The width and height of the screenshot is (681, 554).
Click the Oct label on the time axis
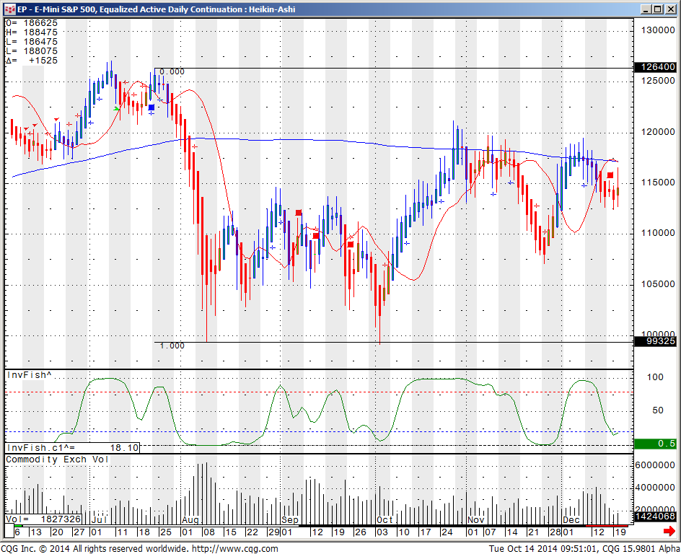385,519
